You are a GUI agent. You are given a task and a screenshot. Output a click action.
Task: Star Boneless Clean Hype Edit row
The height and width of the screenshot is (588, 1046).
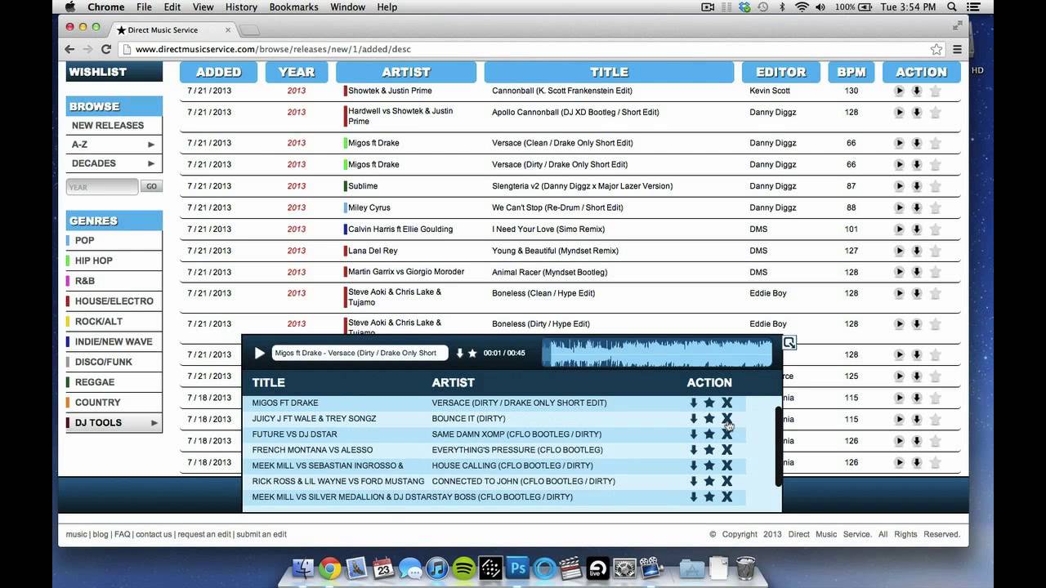pyautogui.click(x=935, y=293)
